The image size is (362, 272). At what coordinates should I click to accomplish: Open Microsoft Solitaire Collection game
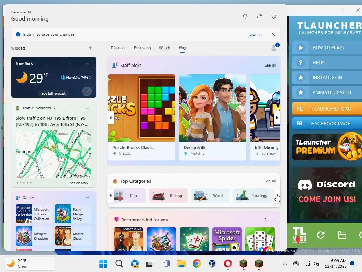click(33, 214)
